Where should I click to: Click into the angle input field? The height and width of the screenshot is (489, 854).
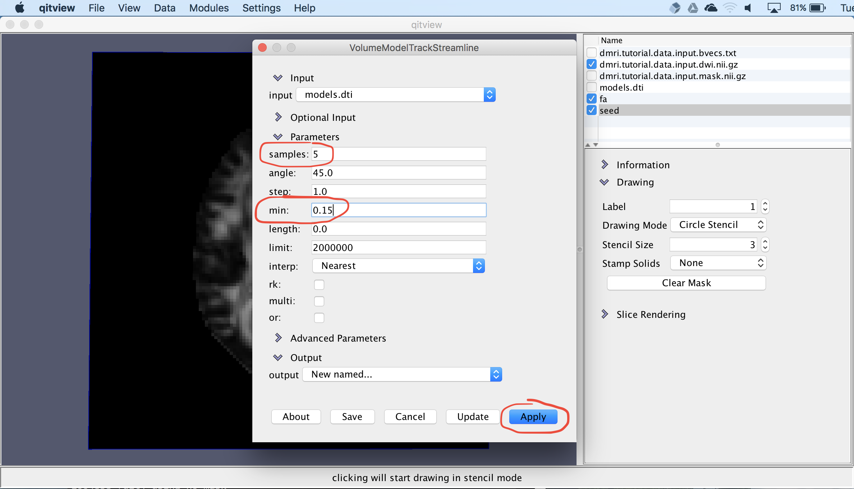click(x=398, y=173)
